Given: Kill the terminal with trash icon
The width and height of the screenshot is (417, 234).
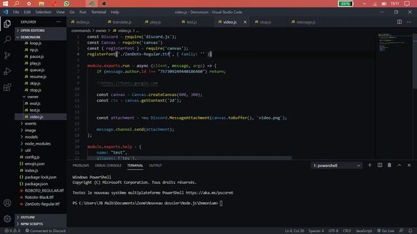Looking at the screenshot, I should [x=390, y=165].
